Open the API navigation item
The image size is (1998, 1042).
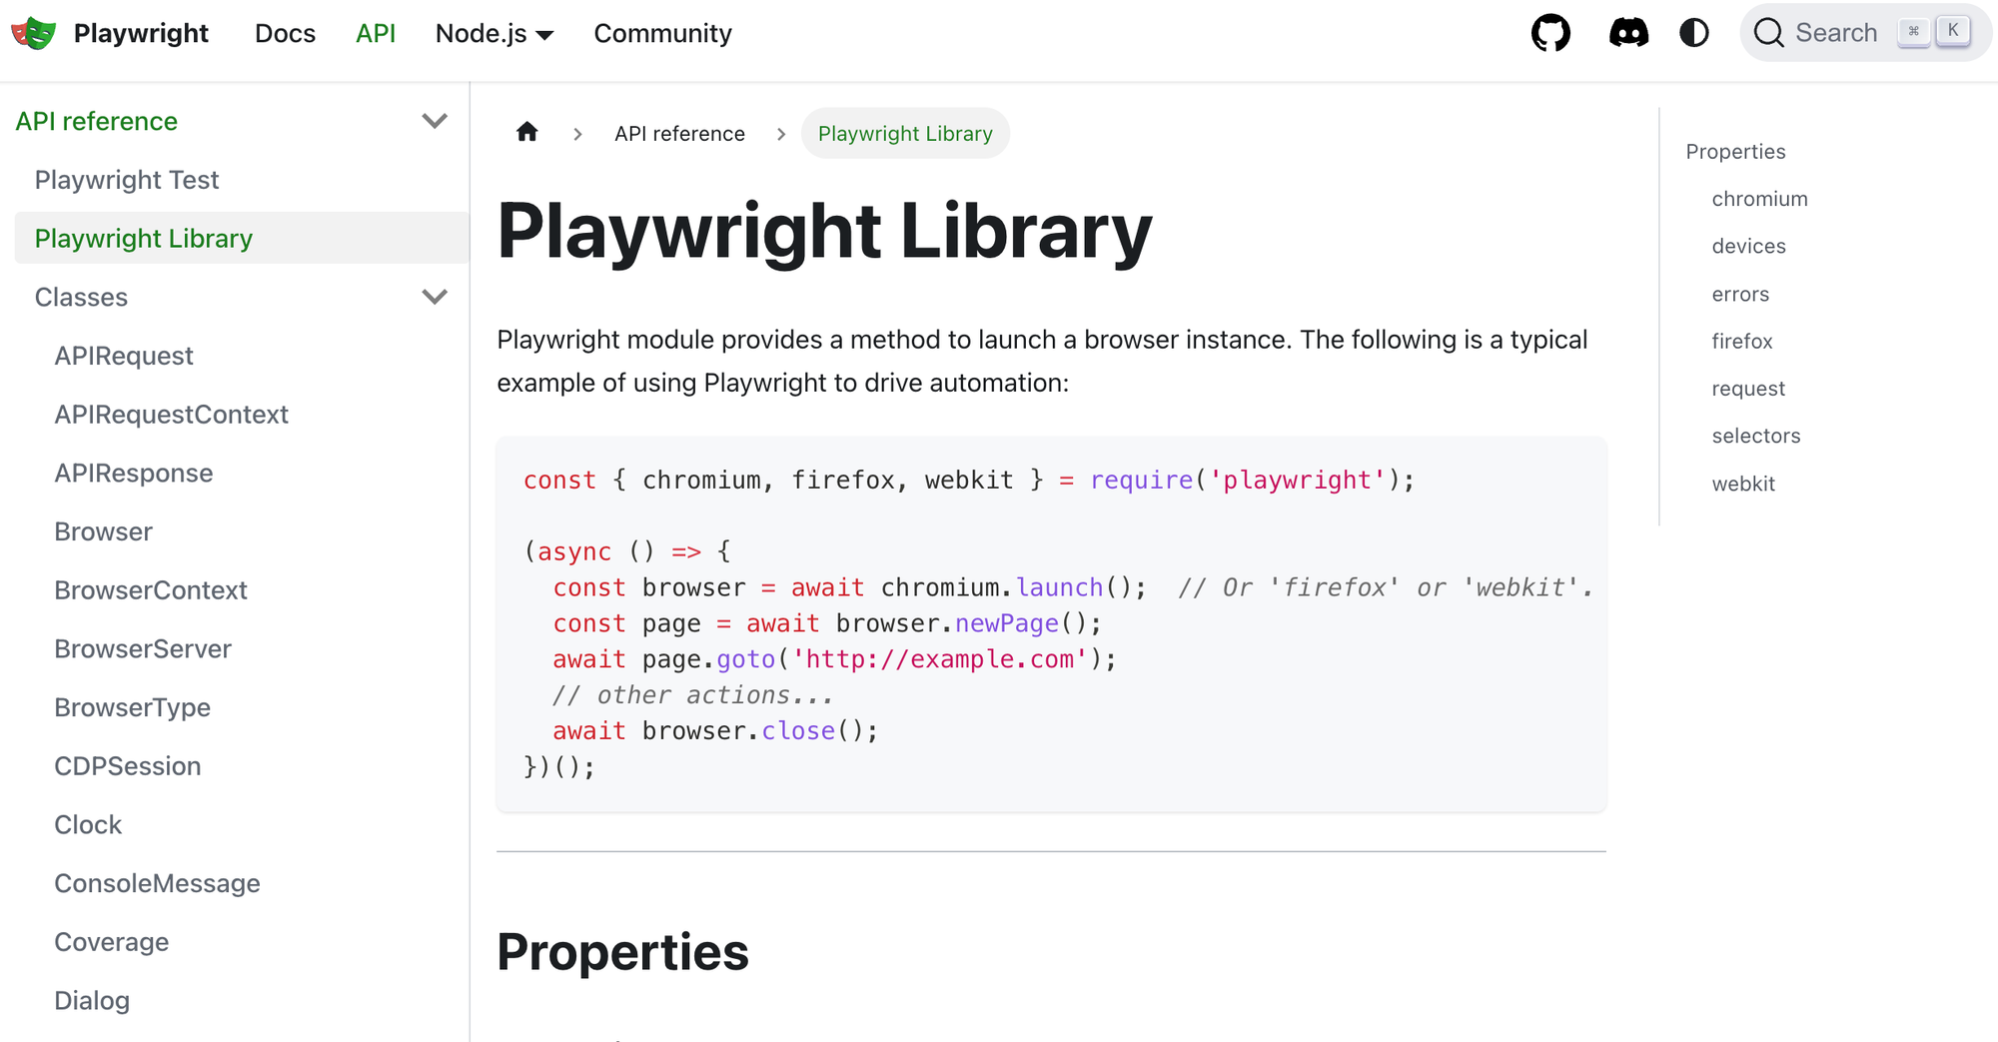point(376,33)
